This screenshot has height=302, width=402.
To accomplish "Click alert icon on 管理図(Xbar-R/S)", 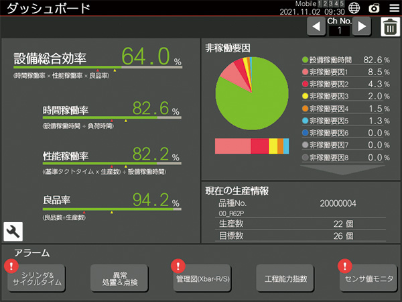I will tap(177, 266).
